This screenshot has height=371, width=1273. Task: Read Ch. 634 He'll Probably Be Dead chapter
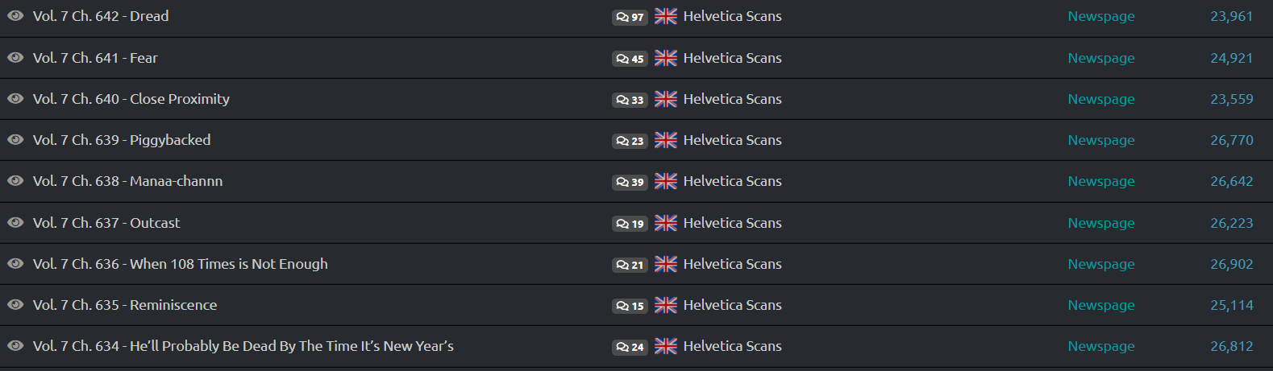click(x=243, y=346)
